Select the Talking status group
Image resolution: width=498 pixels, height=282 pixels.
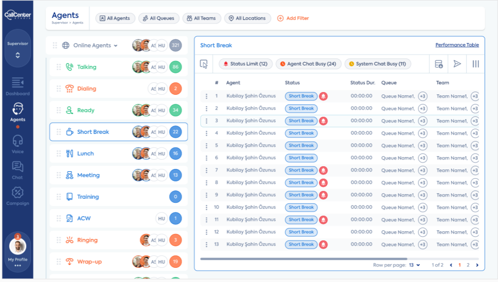click(119, 67)
